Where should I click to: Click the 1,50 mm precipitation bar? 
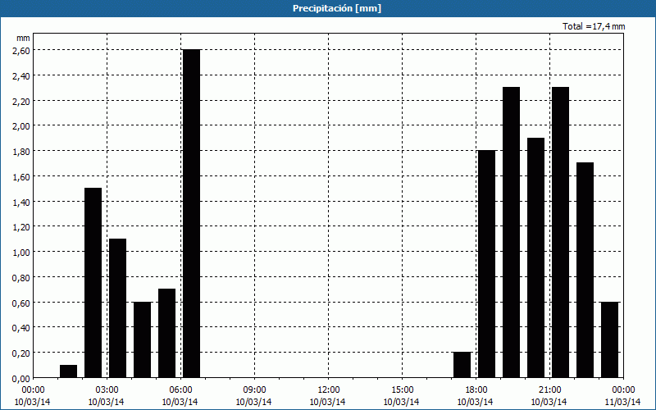93,283
